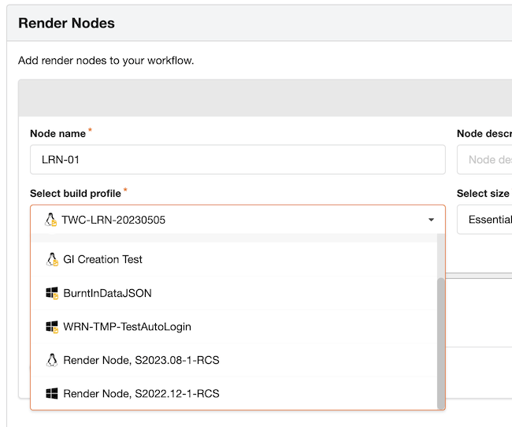Open the Select size dropdown showing Essential
The image size is (512, 427).
484,220
